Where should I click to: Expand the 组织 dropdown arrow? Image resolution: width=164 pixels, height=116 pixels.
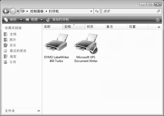click(x=21, y=20)
